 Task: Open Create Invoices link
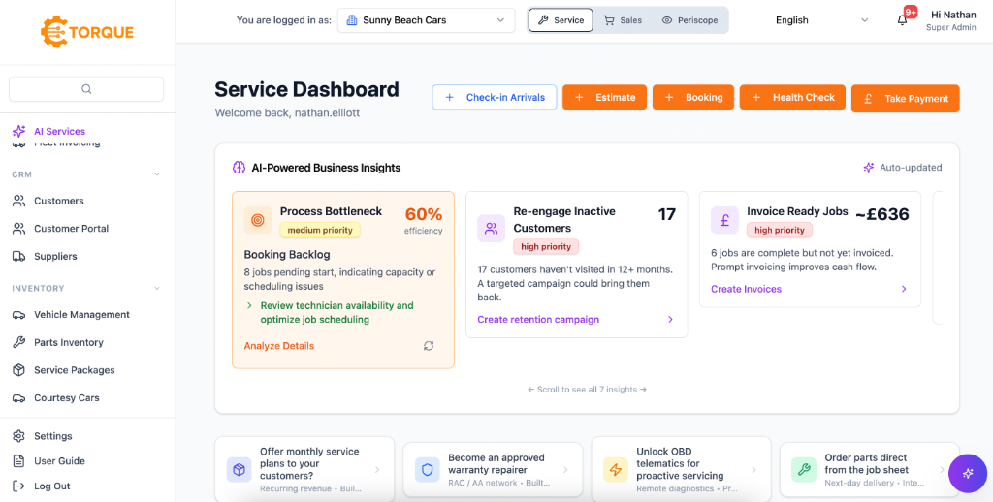tap(746, 290)
